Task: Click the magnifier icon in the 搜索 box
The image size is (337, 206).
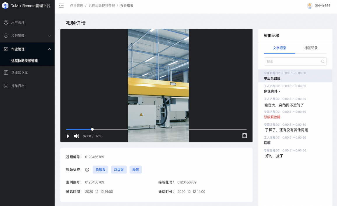Action: coord(322,62)
